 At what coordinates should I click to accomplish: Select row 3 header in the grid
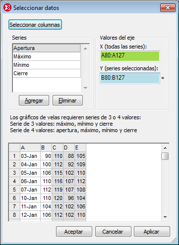[x=14, y=173]
